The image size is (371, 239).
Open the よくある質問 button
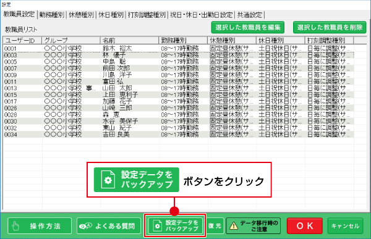tap(109, 226)
